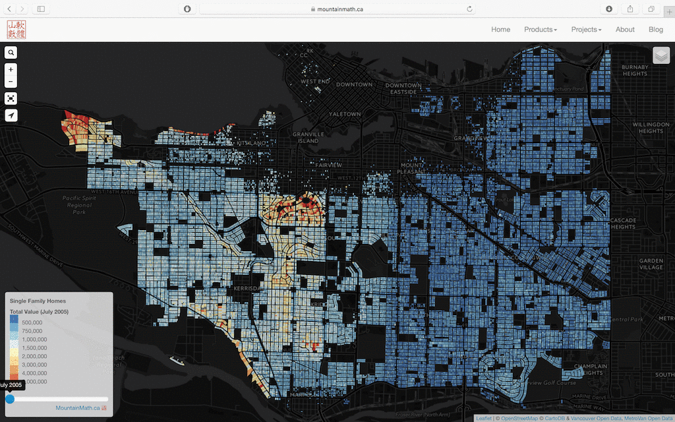Click the CHAMPLAIN HEIGHTS map label

591,369
